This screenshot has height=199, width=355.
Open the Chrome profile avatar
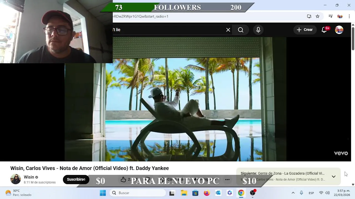click(x=340, y=16)
